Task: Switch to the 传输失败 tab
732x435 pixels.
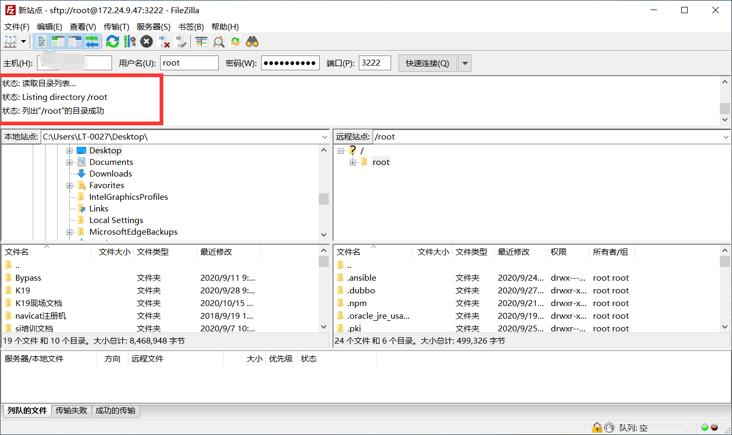Action: coord(71,411)
